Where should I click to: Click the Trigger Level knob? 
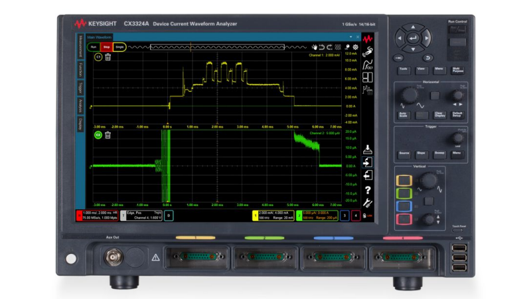coord(458,138)
